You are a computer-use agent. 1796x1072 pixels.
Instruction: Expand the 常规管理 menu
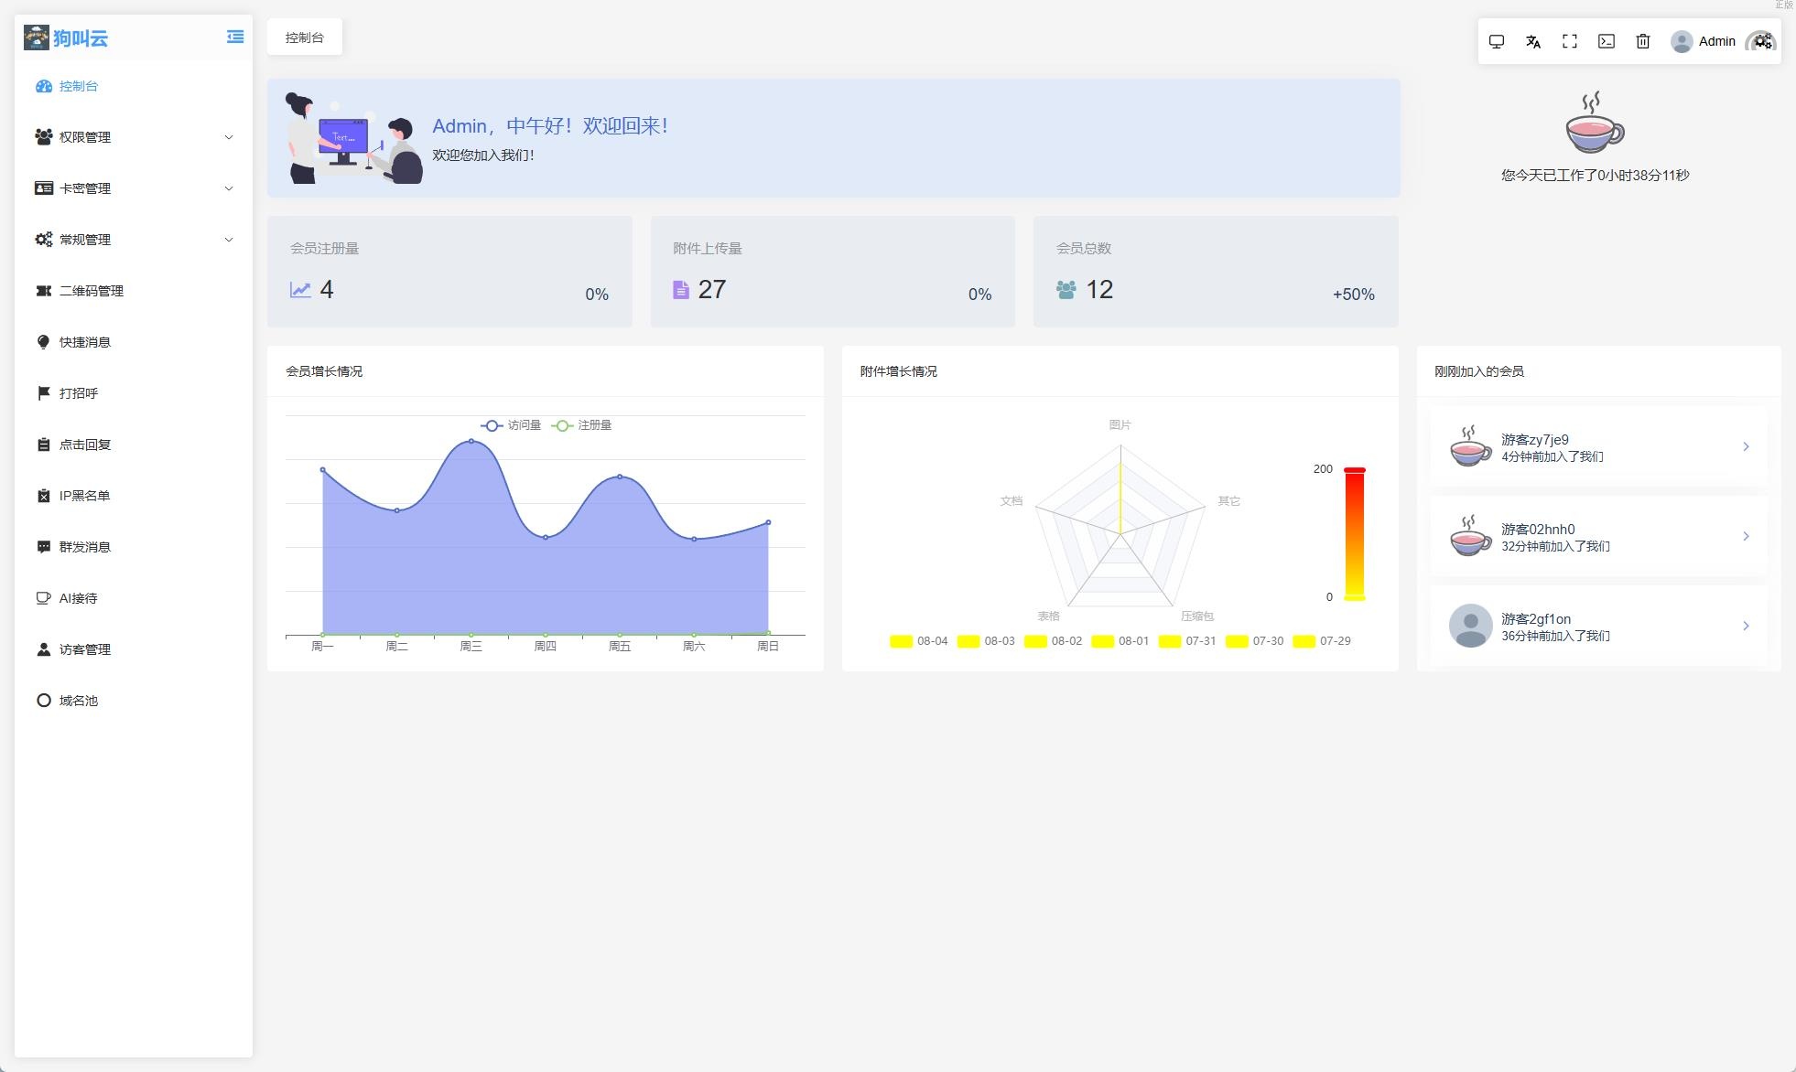point(134,240)
